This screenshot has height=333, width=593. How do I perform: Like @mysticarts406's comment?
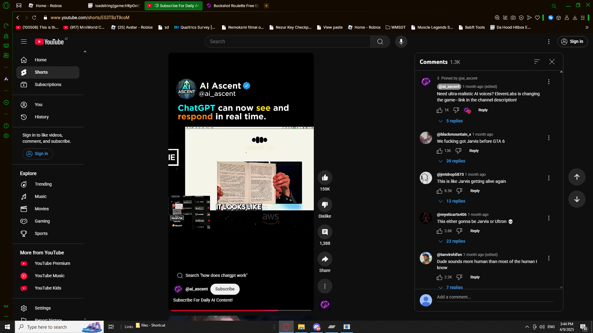439,231
